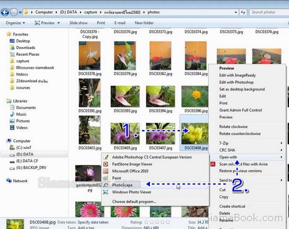289x229 pixels.
Task: Open the icourses folder in sidebar
Action: click(23, 88)
